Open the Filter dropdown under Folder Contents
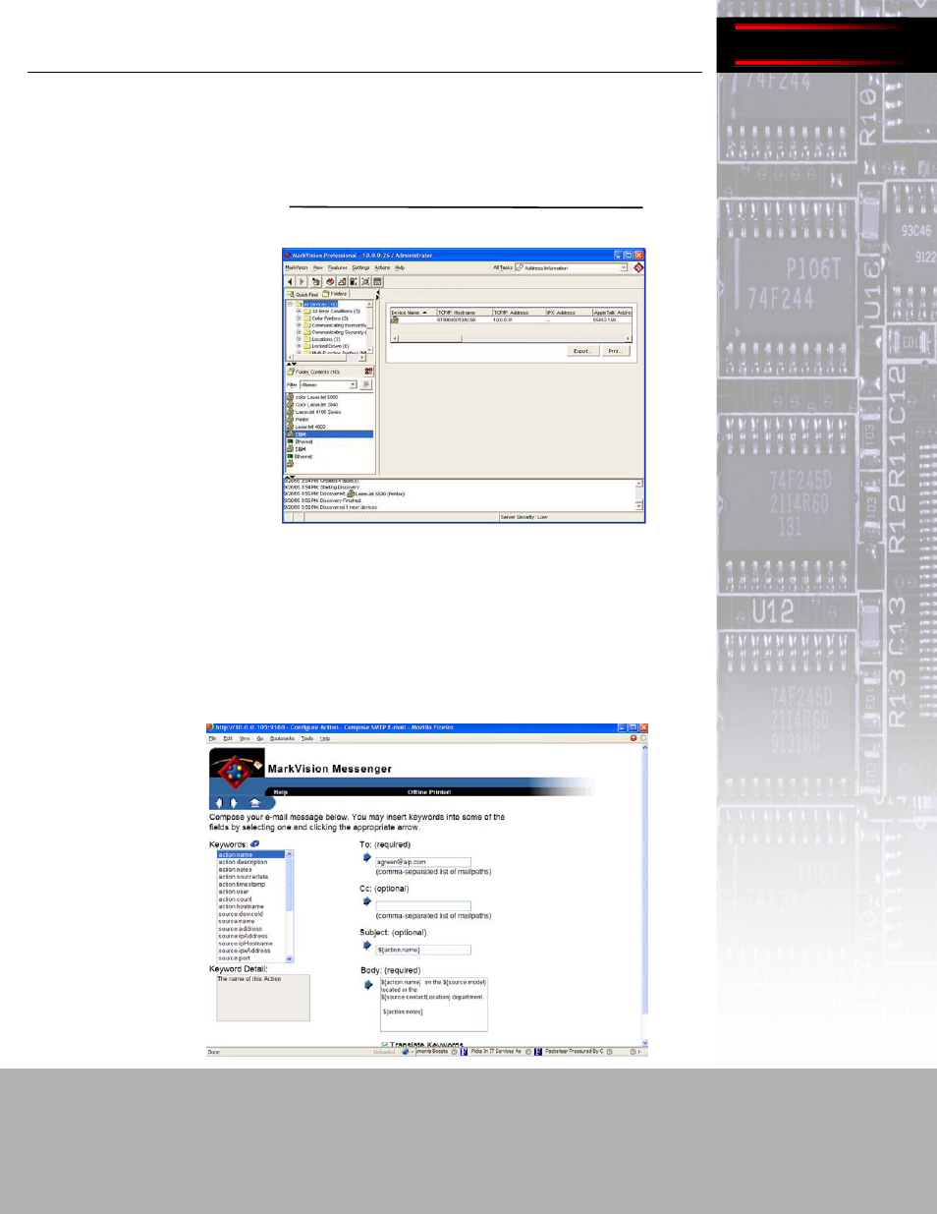937x1214 pixels. point(328,385)
